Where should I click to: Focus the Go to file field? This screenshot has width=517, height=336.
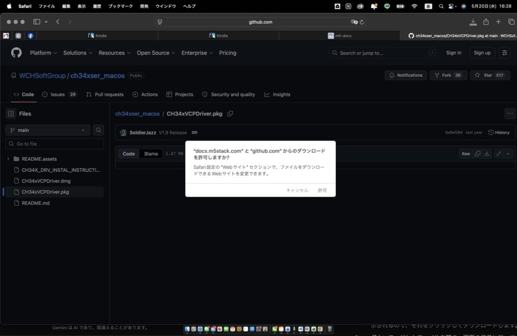(55, 144)
